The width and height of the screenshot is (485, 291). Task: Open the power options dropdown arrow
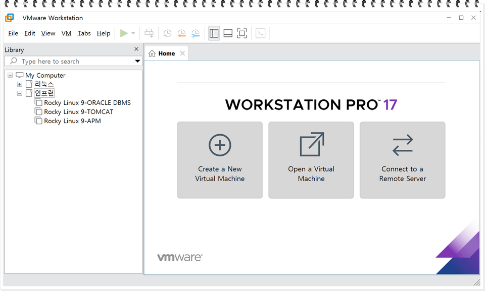tap(132, 33)
